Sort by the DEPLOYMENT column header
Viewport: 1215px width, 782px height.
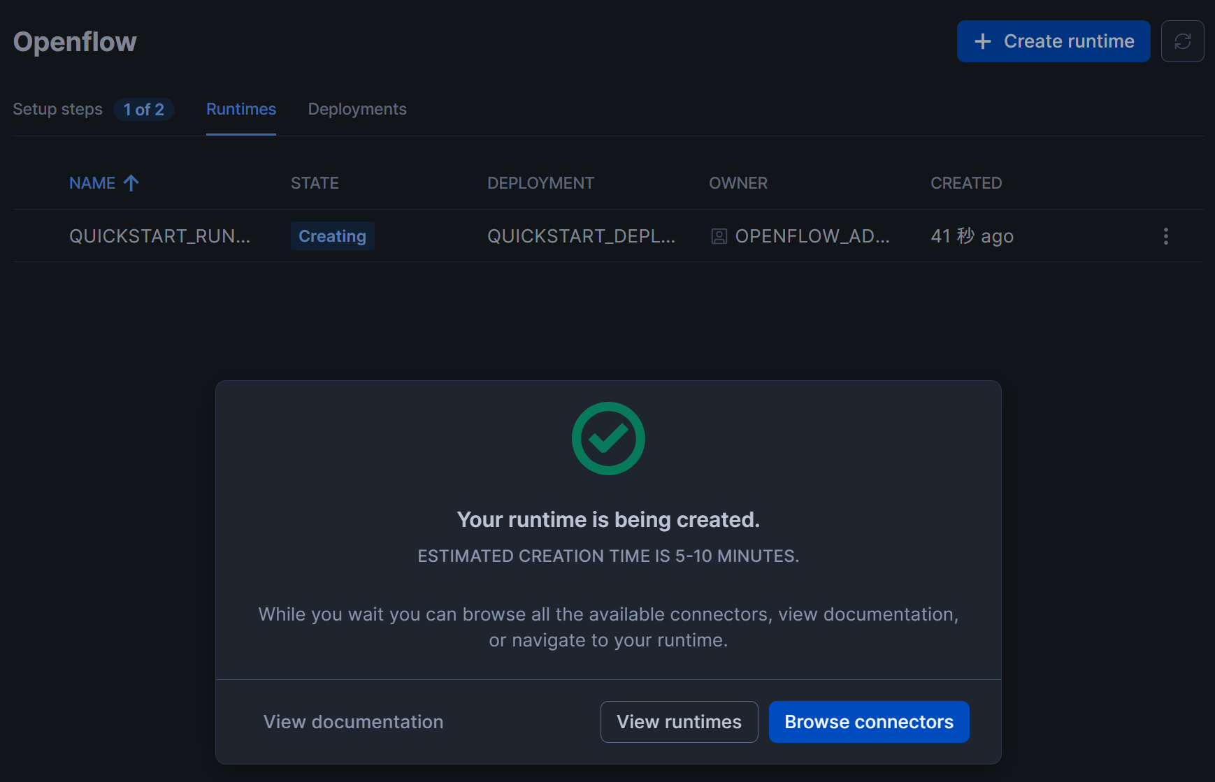540,183
